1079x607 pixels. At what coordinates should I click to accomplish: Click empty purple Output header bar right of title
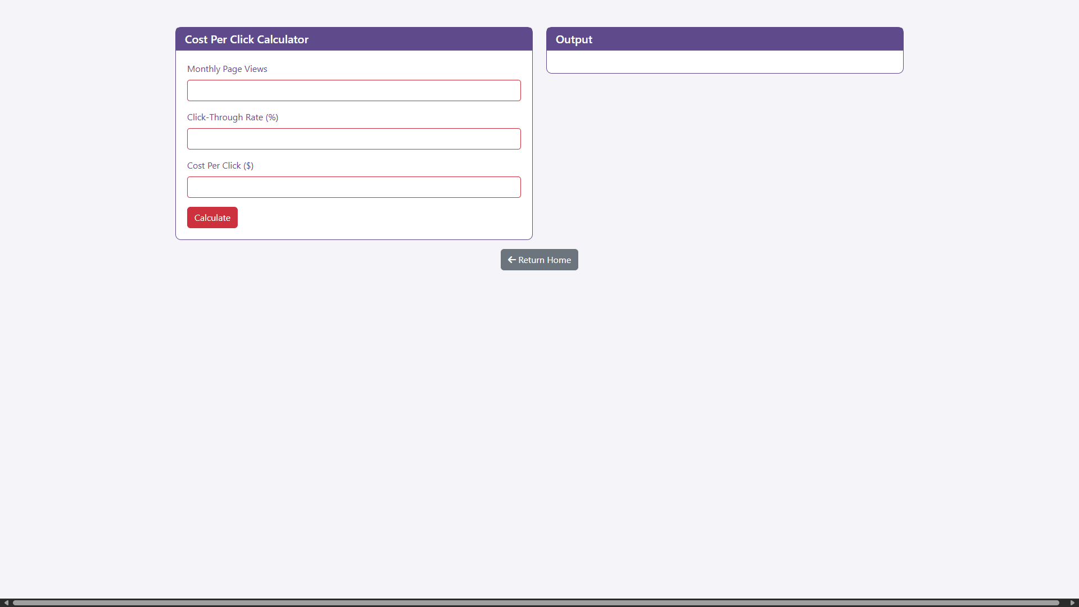[x=759, y=39]
